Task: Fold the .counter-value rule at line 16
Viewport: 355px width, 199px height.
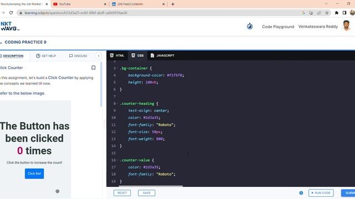Action: click(x=118, y=160)
